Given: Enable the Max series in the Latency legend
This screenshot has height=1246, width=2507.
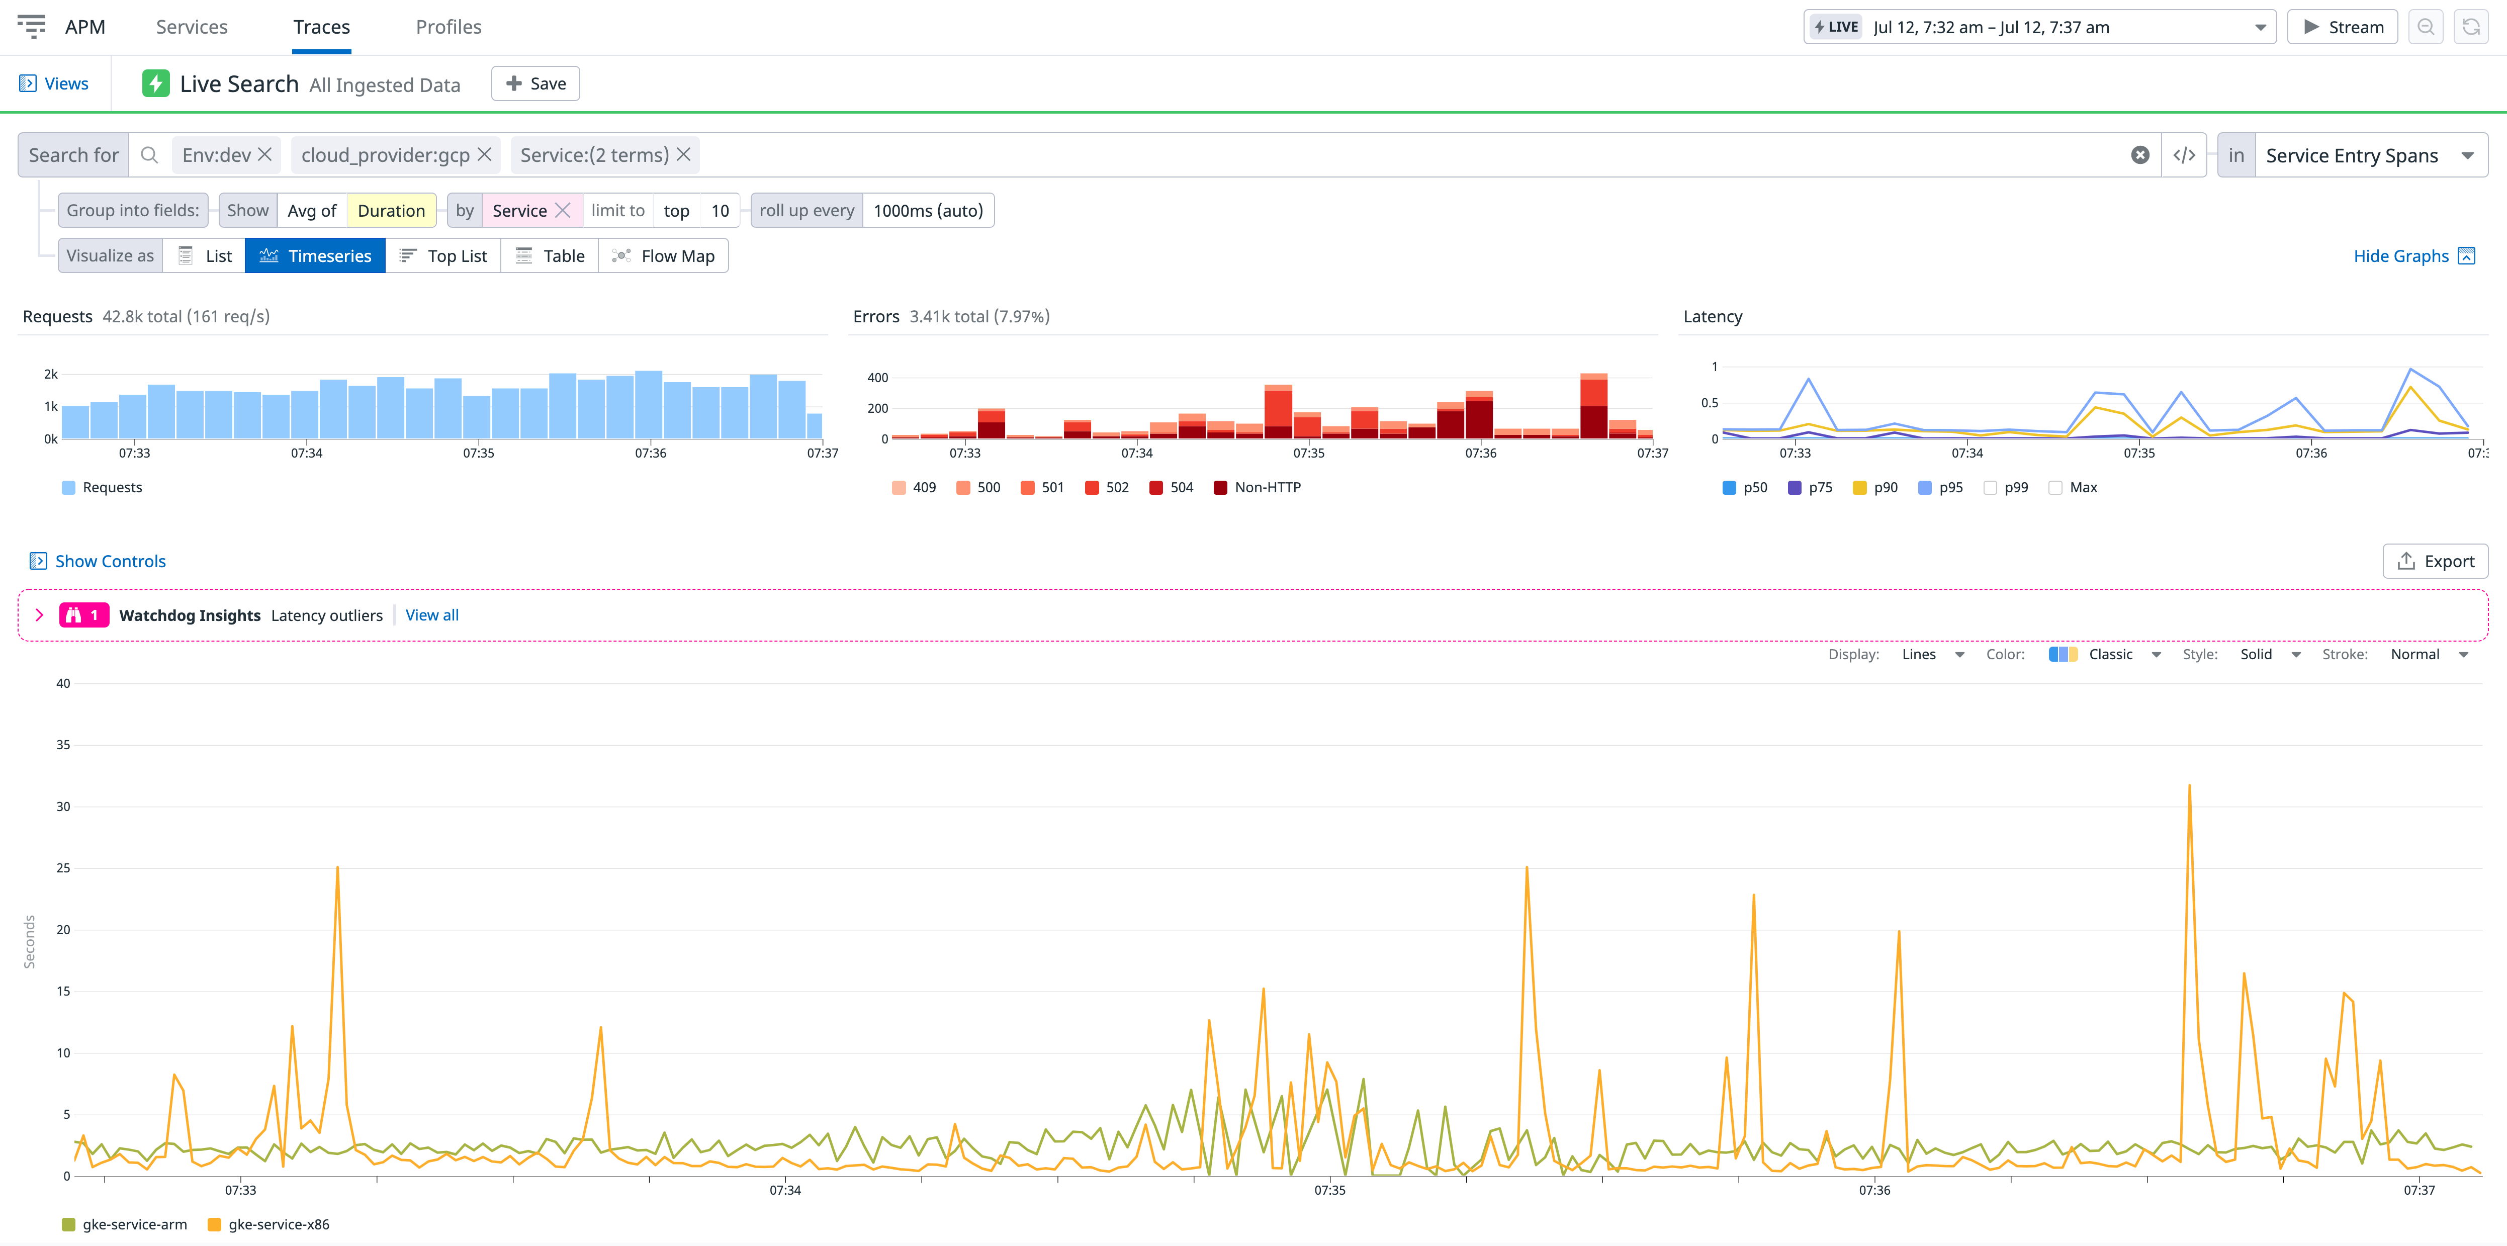Looking at the screenshot, I should pyautogui.click(x=2054, y=487).
